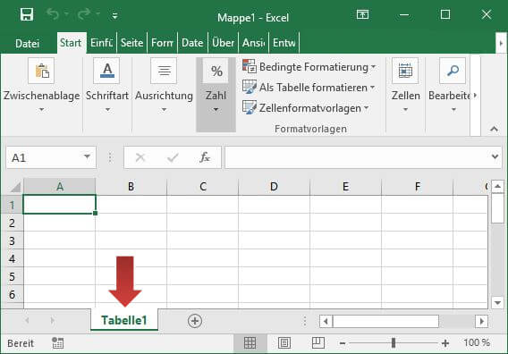
Task: Switch to the Formeln ribbon tab
Action: point(162,43)
